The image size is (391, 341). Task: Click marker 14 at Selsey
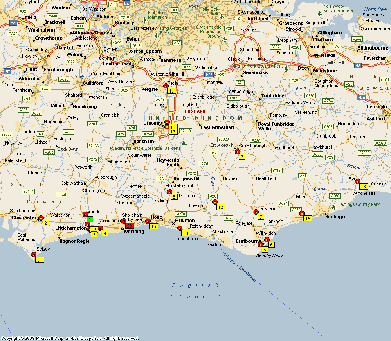tap(39, 260)
